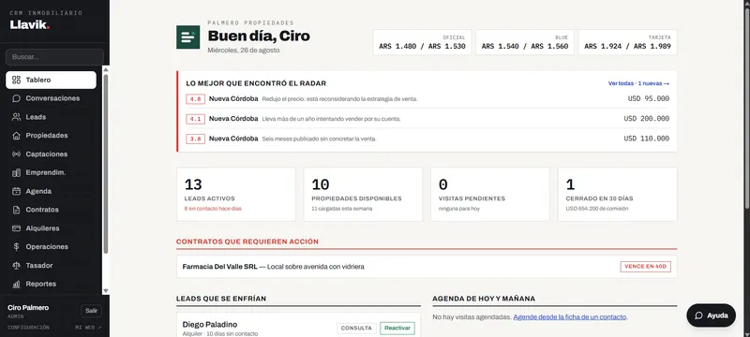Viewport: 750px width, 337px height.
Task: Click the Captaciones radar signal icon
Action: pos(16,154)
